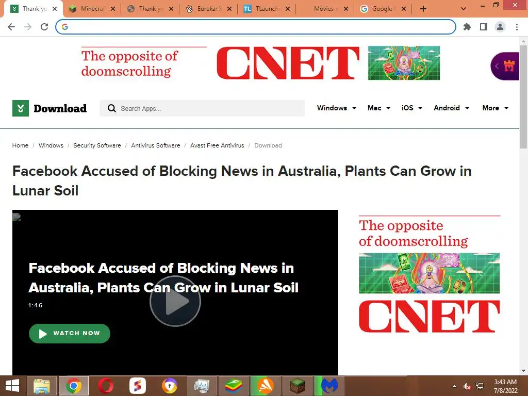Launch Opera from the taskbar
Viewport: 528px width, 396px height.
(105, 386)
